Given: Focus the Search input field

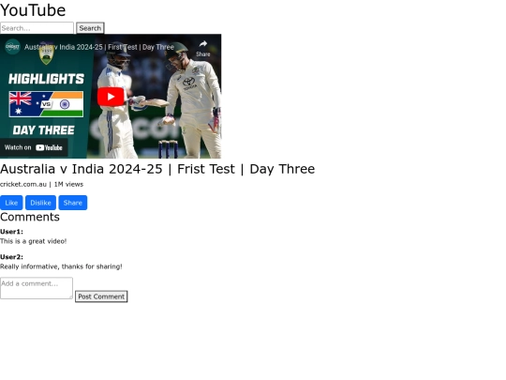Looking at the screenshot, I should click(37, 28).
